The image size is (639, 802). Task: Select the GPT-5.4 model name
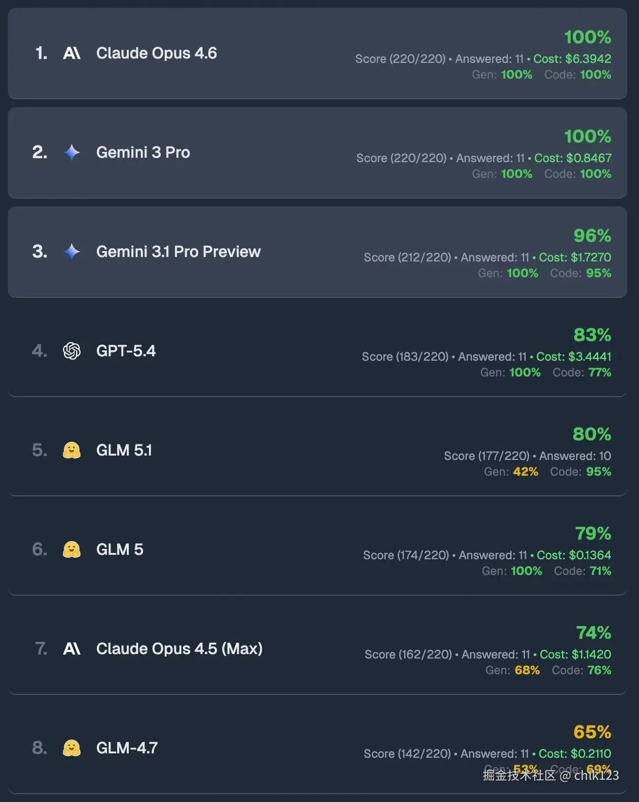(126, 351)
